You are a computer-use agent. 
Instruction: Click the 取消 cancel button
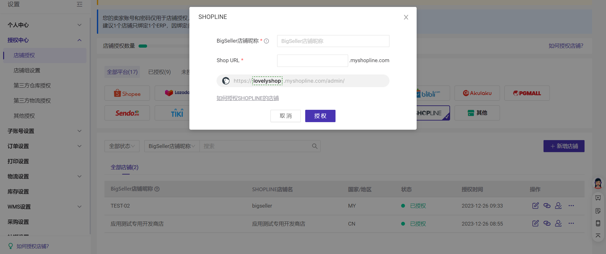(x=286, y=116)
